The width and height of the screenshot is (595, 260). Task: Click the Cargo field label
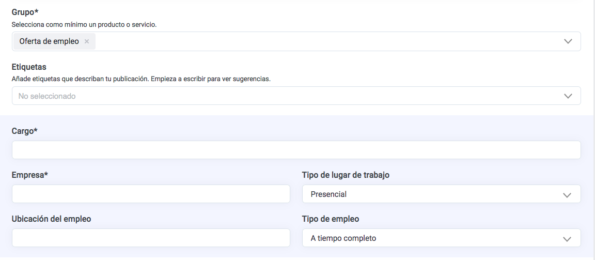click(24, 131)
